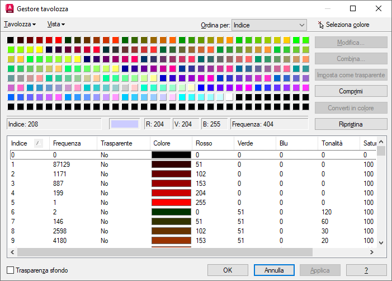The image size is (392, 281).
Task: Select the first black swatch in palette grid
Action: coord(11,40)
